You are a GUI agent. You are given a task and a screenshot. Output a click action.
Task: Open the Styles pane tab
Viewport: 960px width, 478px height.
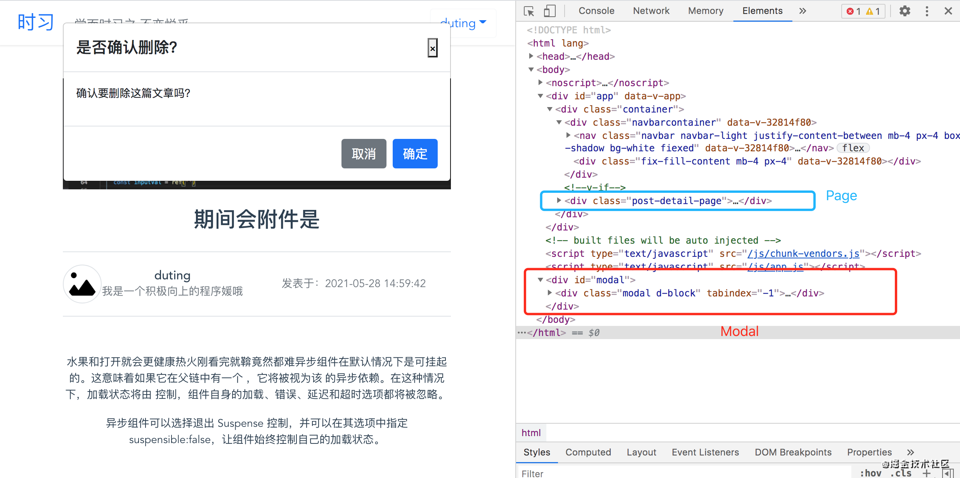pos(537,452)
